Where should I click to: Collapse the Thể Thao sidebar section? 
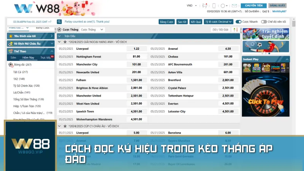(52, 51)
